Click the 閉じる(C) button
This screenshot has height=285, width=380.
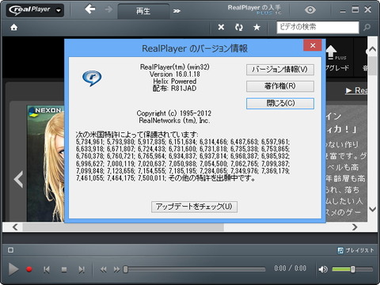[x=280, y=103]
